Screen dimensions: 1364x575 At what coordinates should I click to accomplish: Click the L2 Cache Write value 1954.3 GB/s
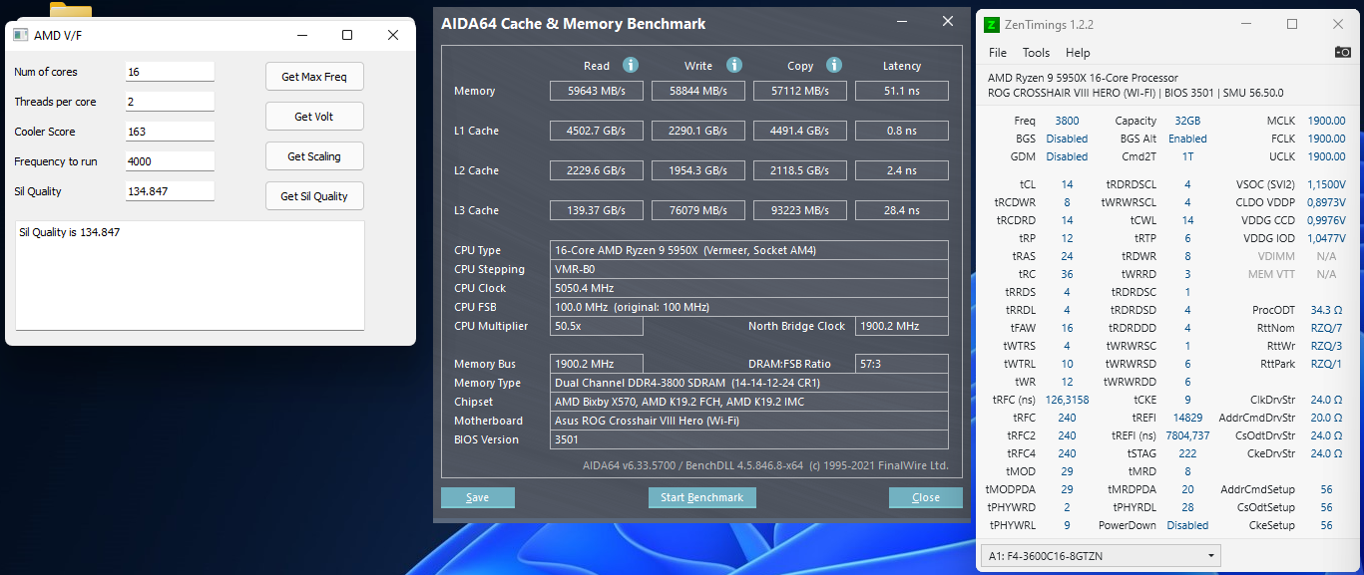pyautogui.click(x=698, y=170)
